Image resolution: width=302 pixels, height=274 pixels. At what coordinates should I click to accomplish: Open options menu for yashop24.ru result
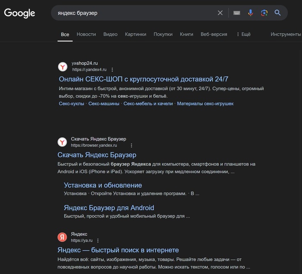[112, 69]
